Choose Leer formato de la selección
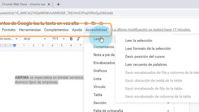 click(x=148, y=49)
